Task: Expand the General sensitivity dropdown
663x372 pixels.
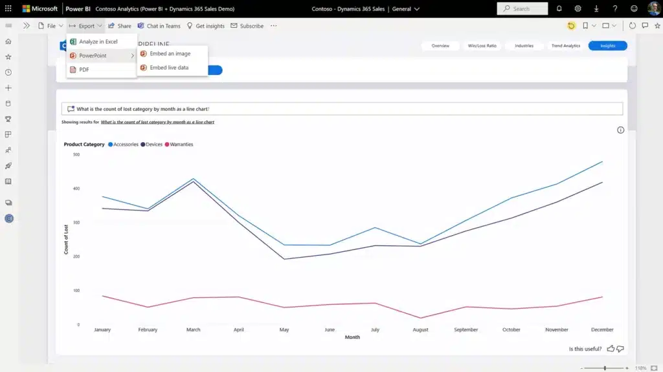Action: pyautogui.click(x=406, y=9)
